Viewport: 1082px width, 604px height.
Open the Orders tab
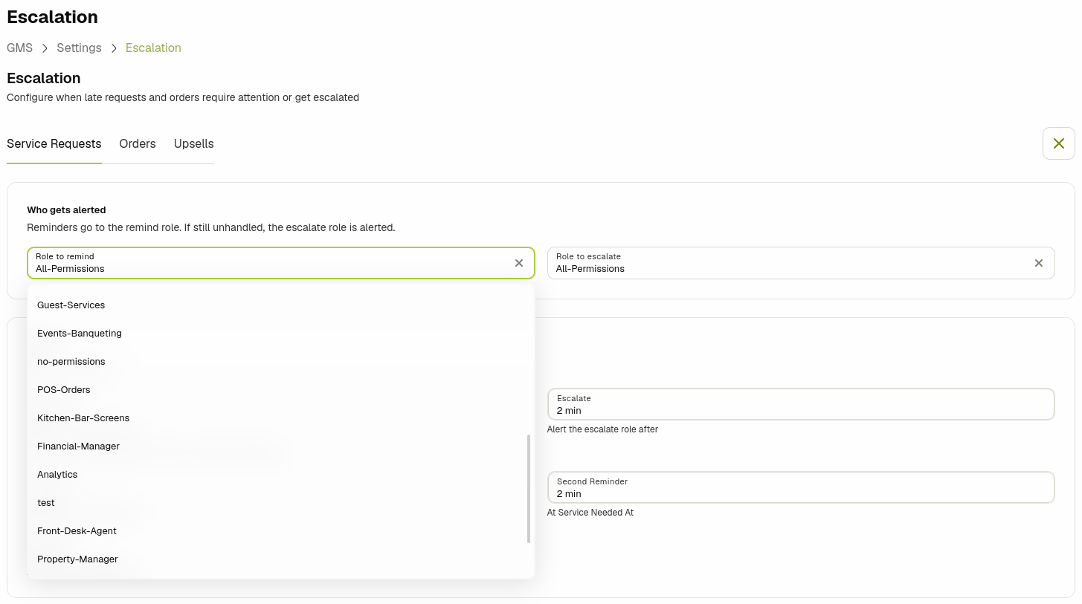point(138,143)
